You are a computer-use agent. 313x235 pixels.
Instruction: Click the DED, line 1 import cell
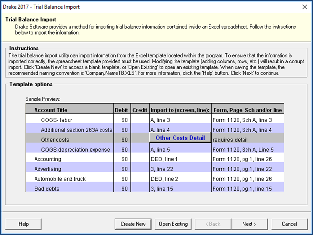[x=167, y=159]
